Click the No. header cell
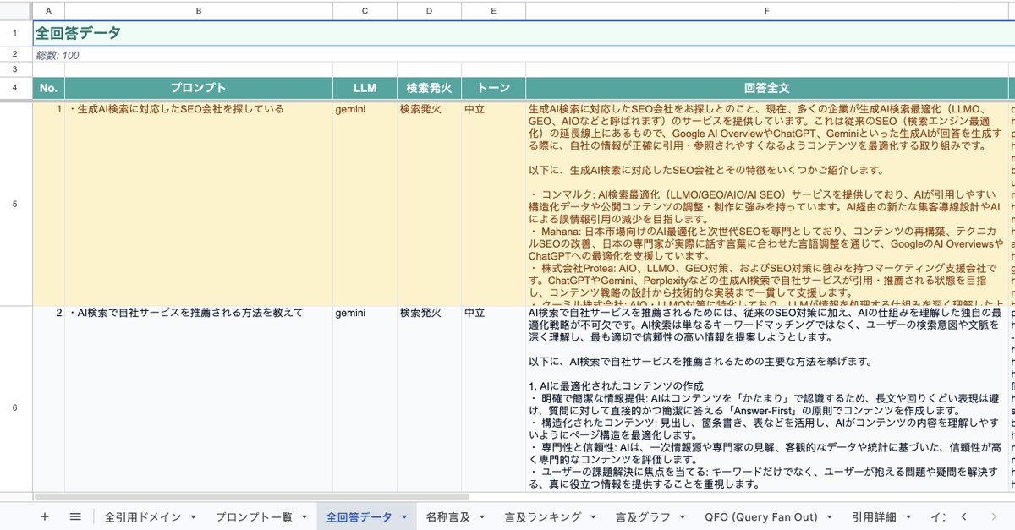 point(48,88)
